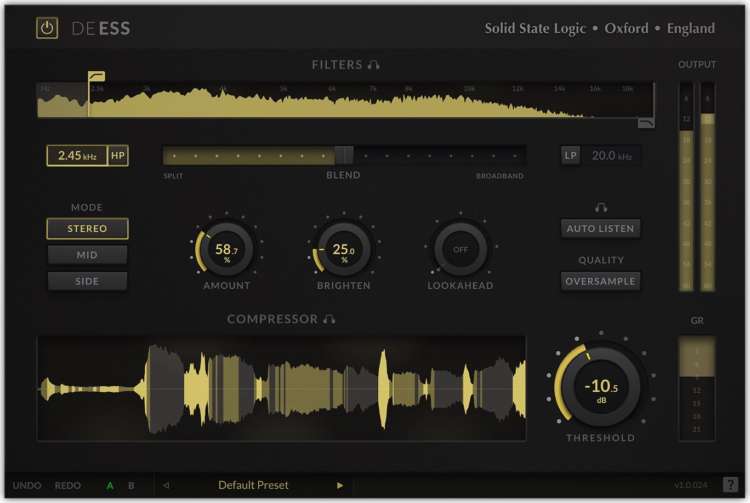Screen dimensions: 750x503
Task: Select MID mode
Action: 87,255
